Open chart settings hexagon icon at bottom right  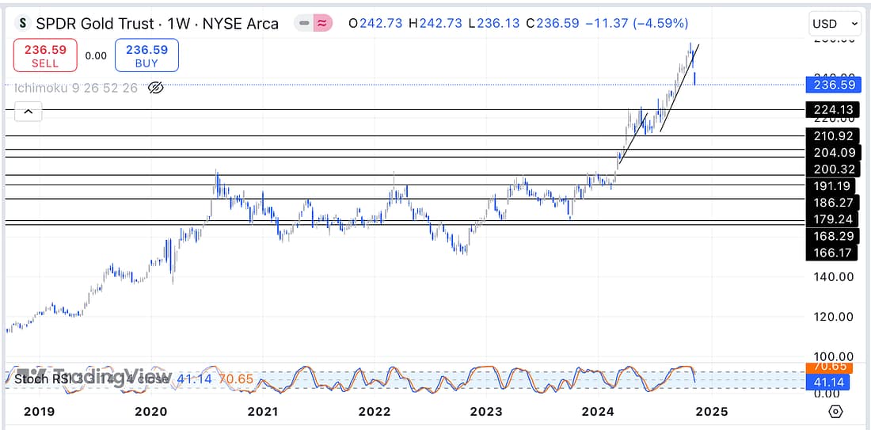point(835,412)
